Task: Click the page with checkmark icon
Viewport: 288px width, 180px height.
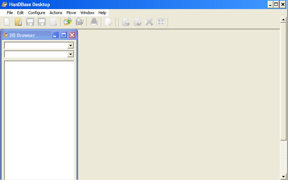Action: tap(108, 22)
